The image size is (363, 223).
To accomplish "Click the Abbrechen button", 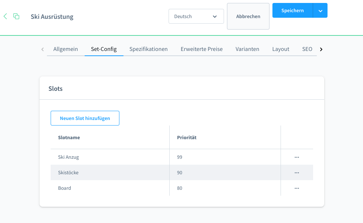I will pos(248,16).
